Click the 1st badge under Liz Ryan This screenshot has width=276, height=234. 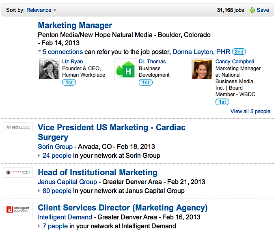[69, 82]
